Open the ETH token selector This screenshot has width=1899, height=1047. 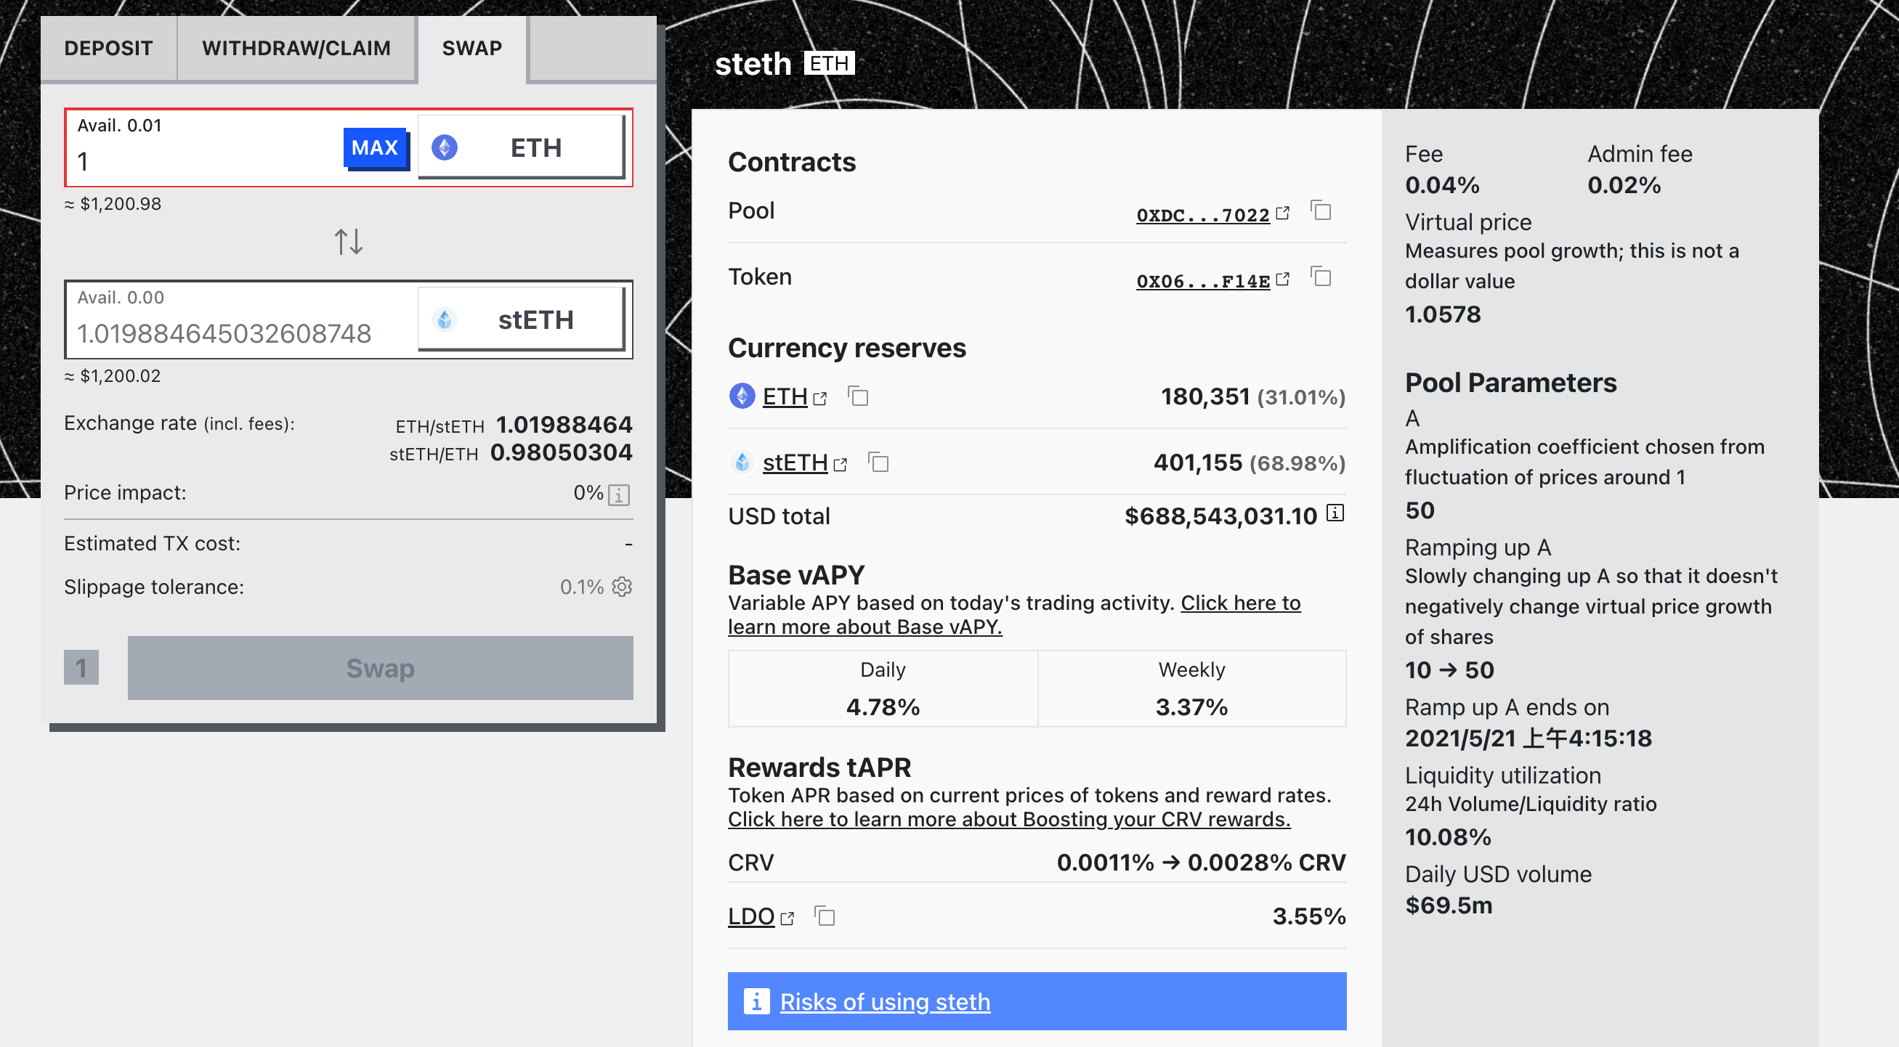[x=520, y=147]
